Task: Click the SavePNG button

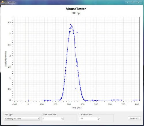Action: (x=134, y=119)
